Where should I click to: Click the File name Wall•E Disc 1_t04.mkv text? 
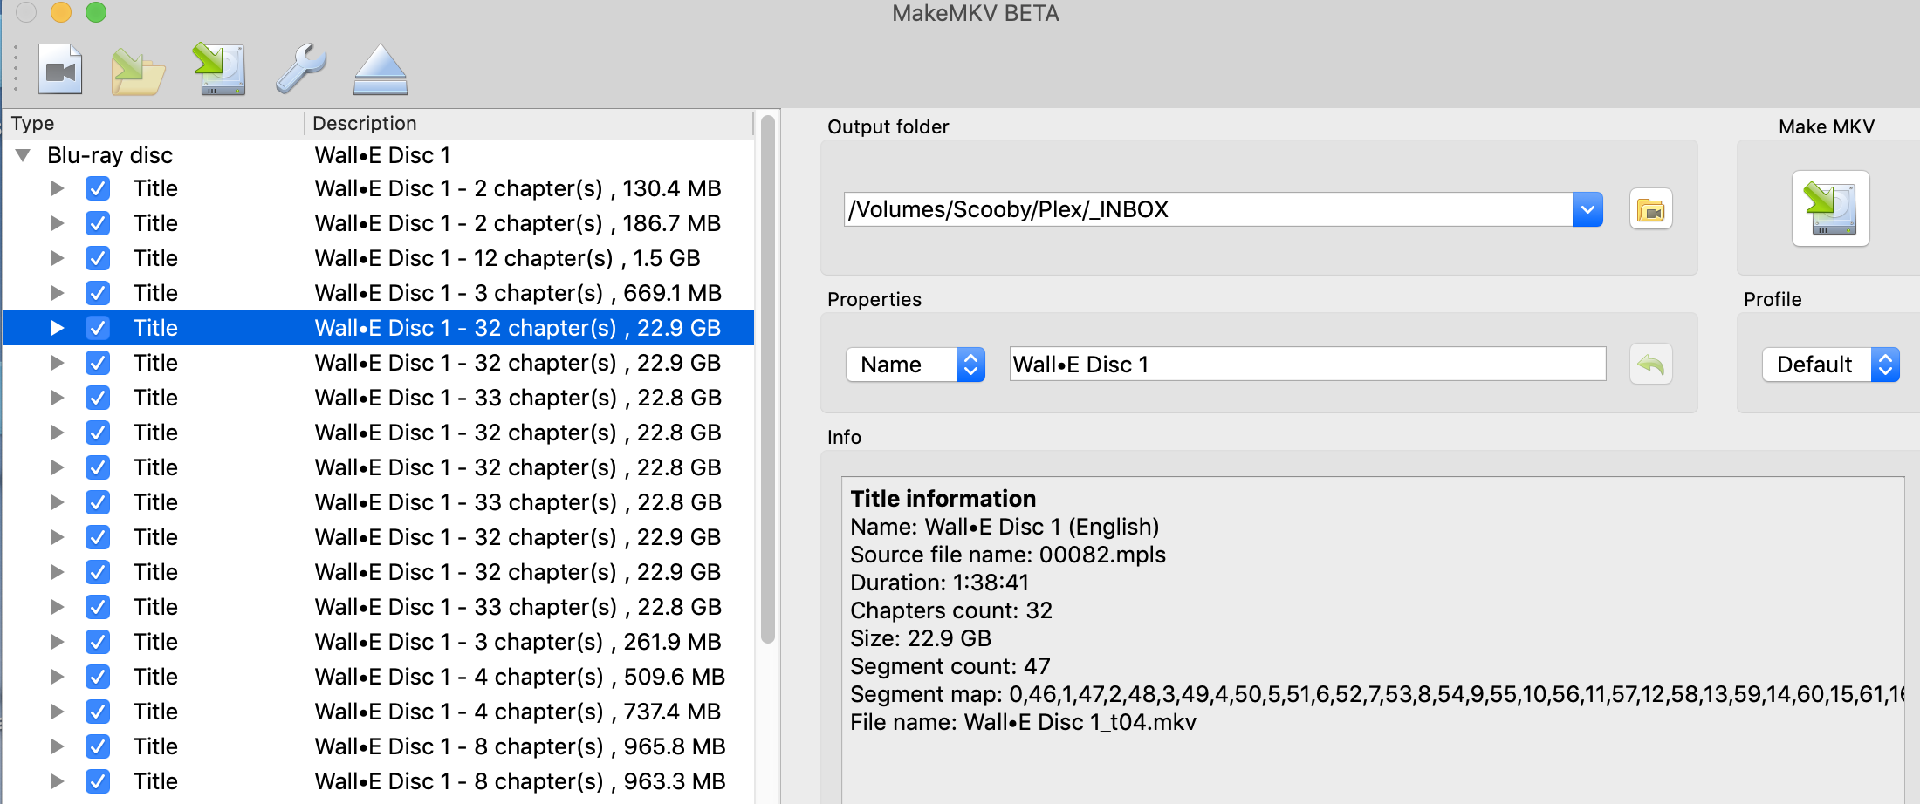tap(1023, 722)
